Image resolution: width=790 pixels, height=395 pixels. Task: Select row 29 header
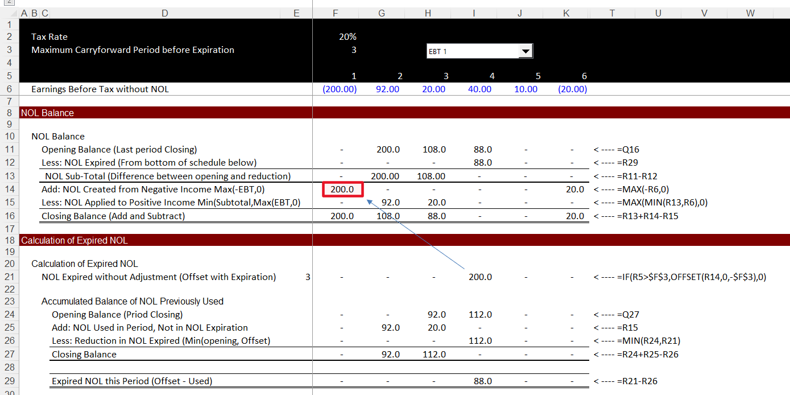tap(10, 381)
